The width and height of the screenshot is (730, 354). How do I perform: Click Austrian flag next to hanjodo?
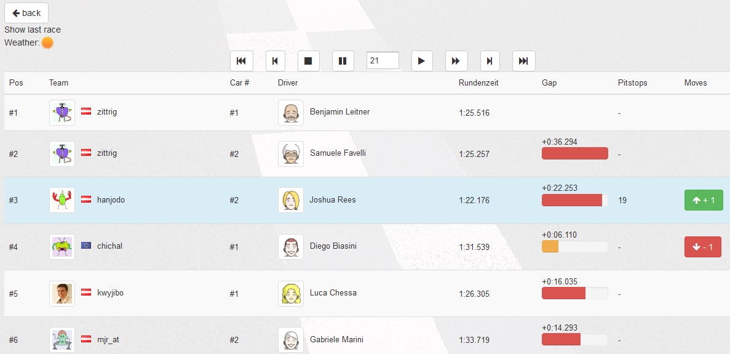(86, 199)
